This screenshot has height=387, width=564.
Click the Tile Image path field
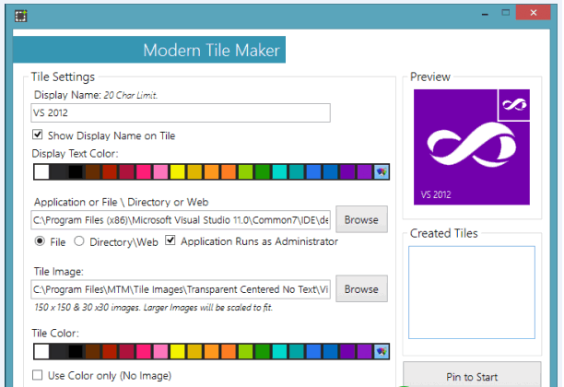[x=180, y=289]
